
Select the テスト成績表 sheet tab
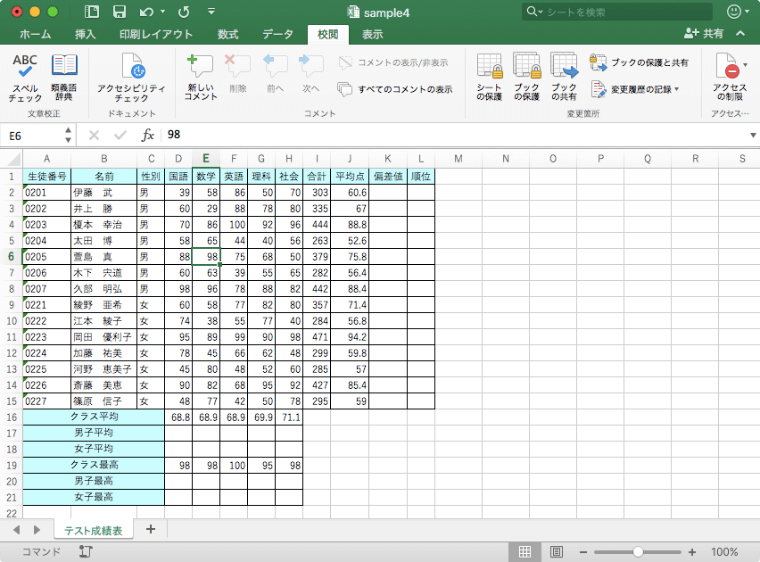click(94, 531)
